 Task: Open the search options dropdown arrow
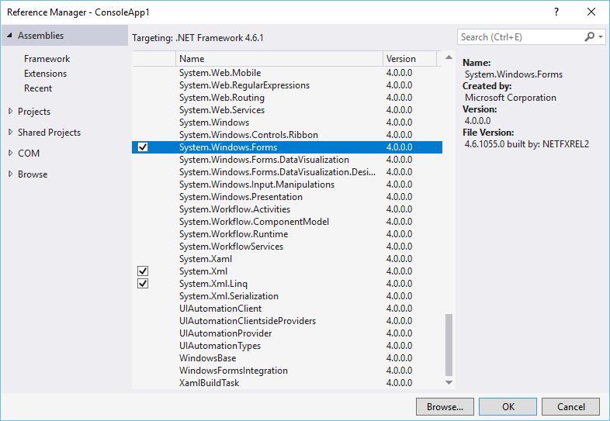[x=601, y=37]
